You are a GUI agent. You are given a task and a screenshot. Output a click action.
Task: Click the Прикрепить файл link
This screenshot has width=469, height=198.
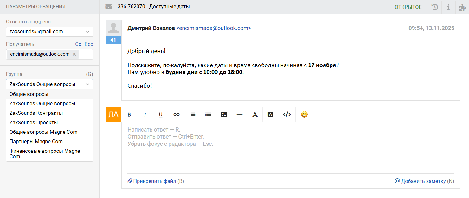(154, 181)
